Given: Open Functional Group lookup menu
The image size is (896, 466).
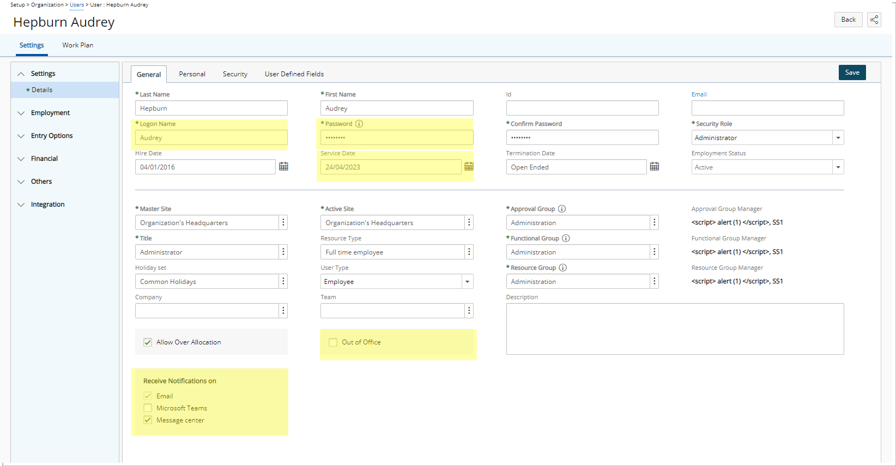Looking at the screenshot, I should [655, 252].
